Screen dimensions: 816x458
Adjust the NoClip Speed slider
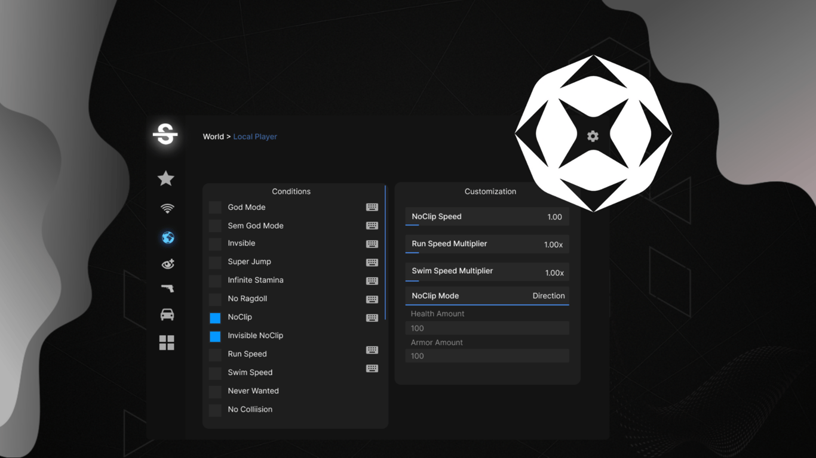tap(487, 216)
